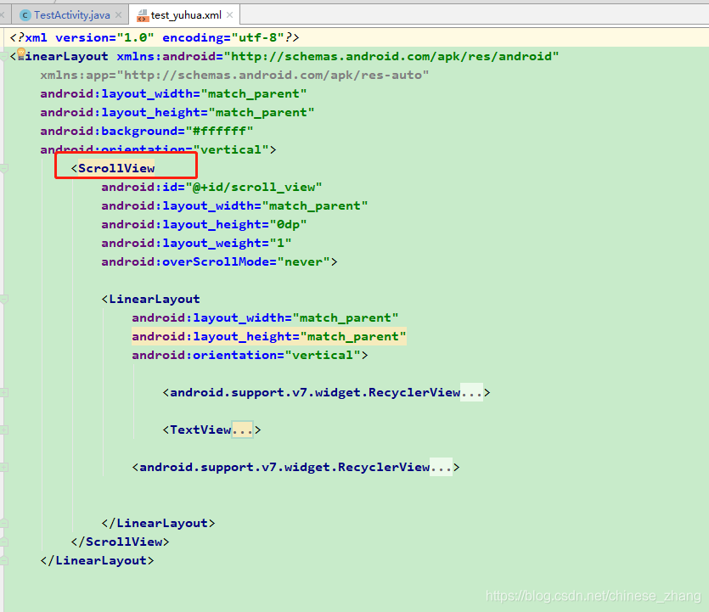This screenshot has height=612, width=709.
Task: Click the root layout_width="match_parent" attribute
Action: point(173,93)
